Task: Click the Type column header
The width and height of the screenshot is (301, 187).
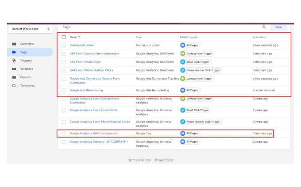Action: (139, 37)
